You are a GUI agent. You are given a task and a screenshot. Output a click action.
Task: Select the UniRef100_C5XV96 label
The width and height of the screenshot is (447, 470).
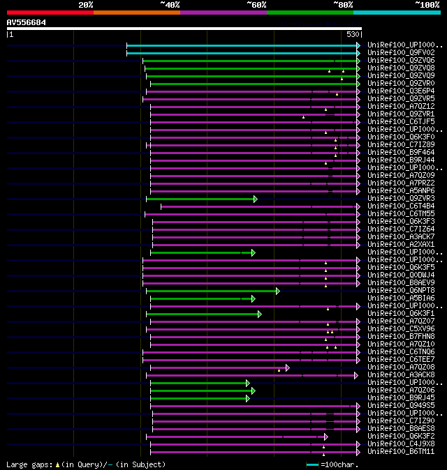[x=401, y=329]
